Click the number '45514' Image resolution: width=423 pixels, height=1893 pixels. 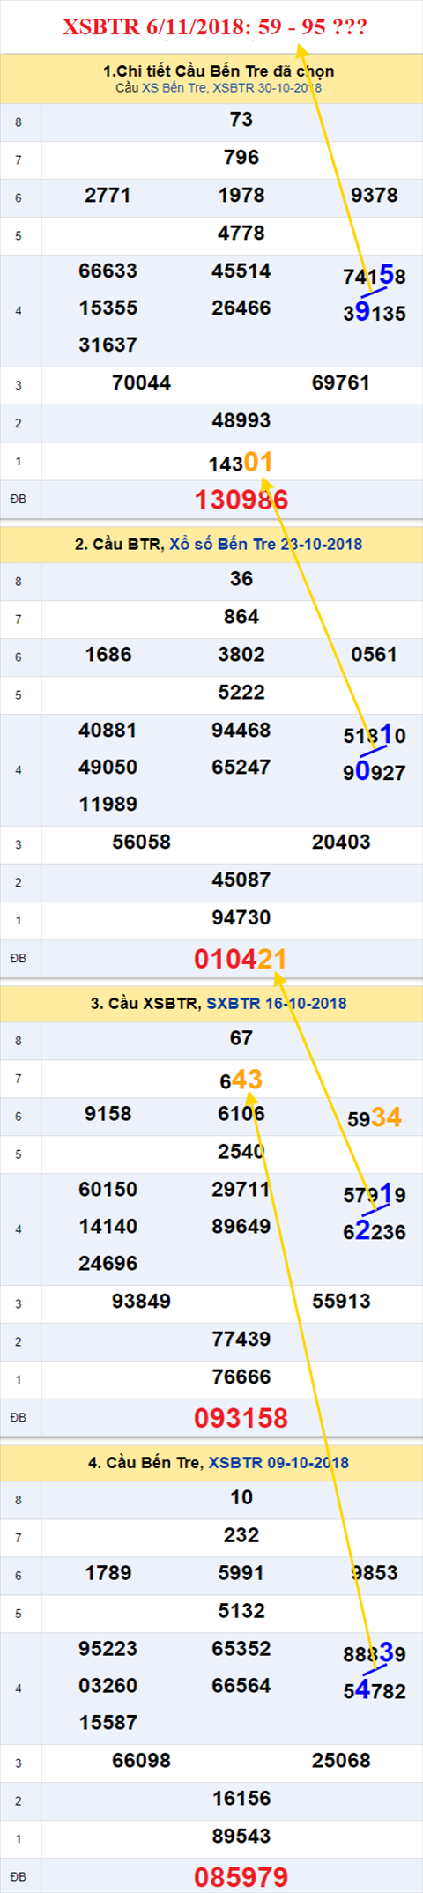[x=241, y=271]
